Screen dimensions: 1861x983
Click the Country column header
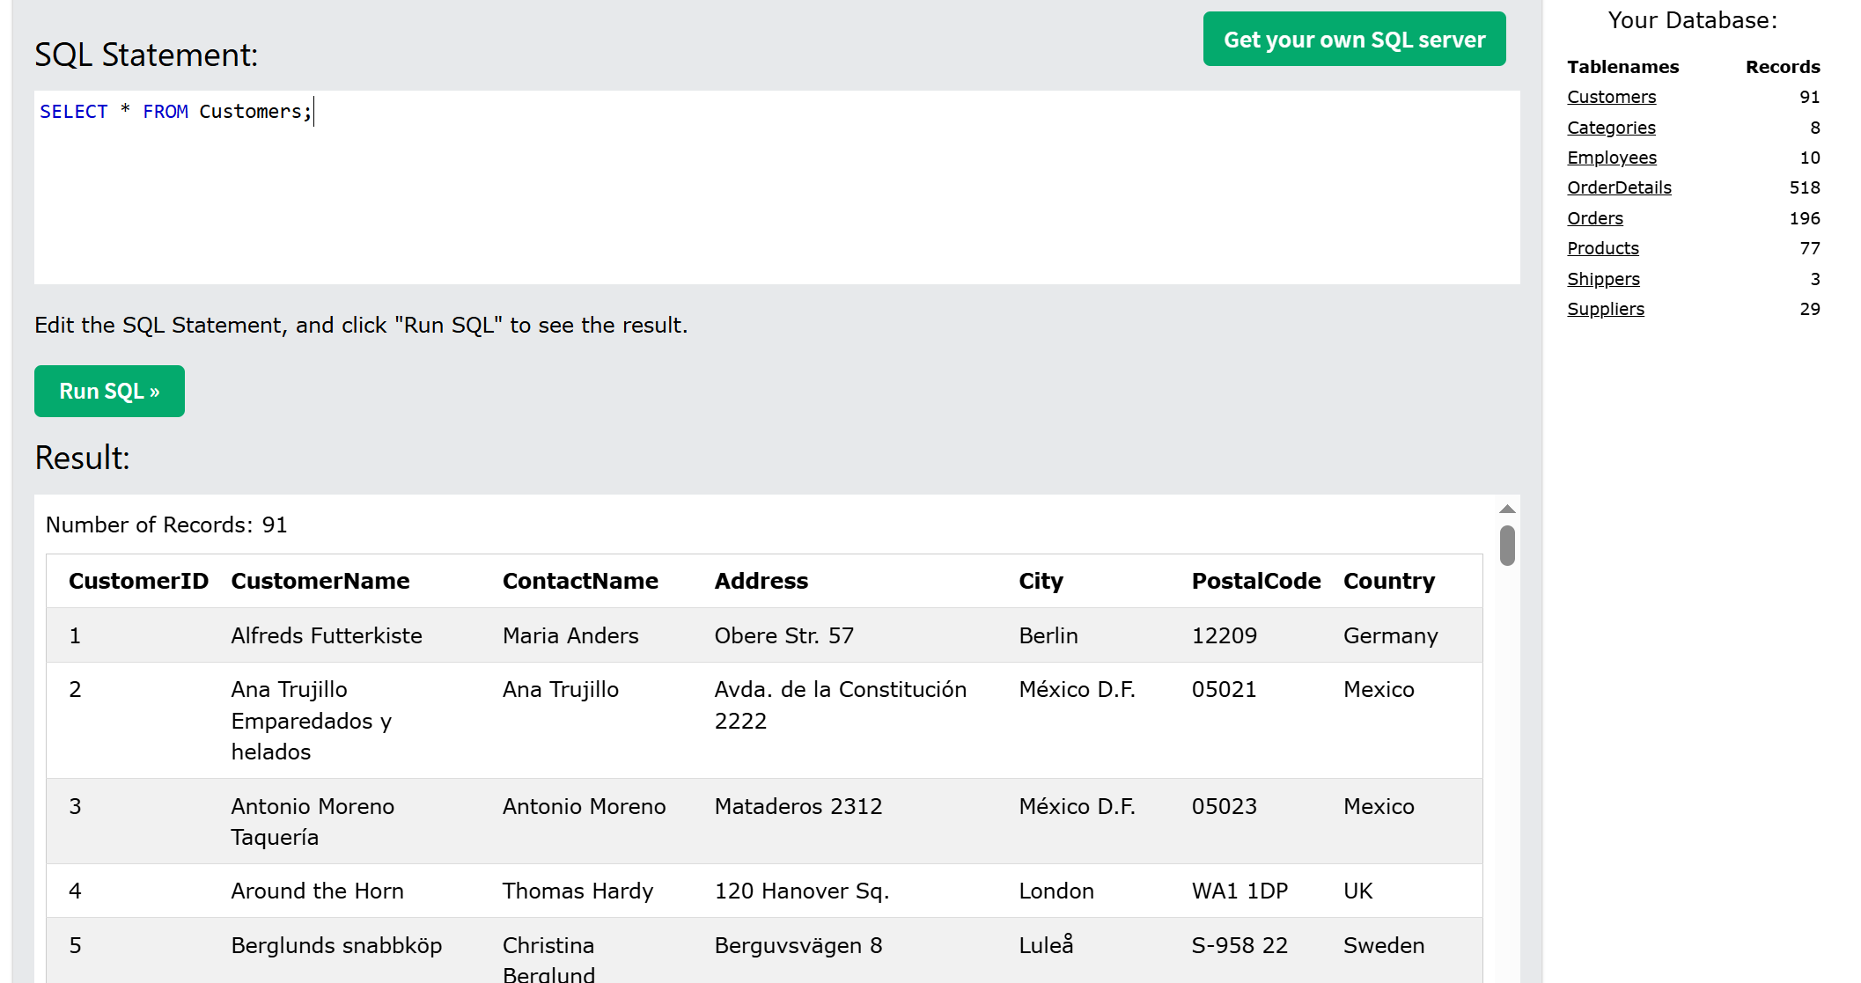(x=1388, y=581)
